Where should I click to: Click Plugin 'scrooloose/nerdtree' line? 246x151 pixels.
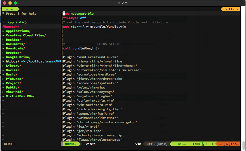(90, 74)
